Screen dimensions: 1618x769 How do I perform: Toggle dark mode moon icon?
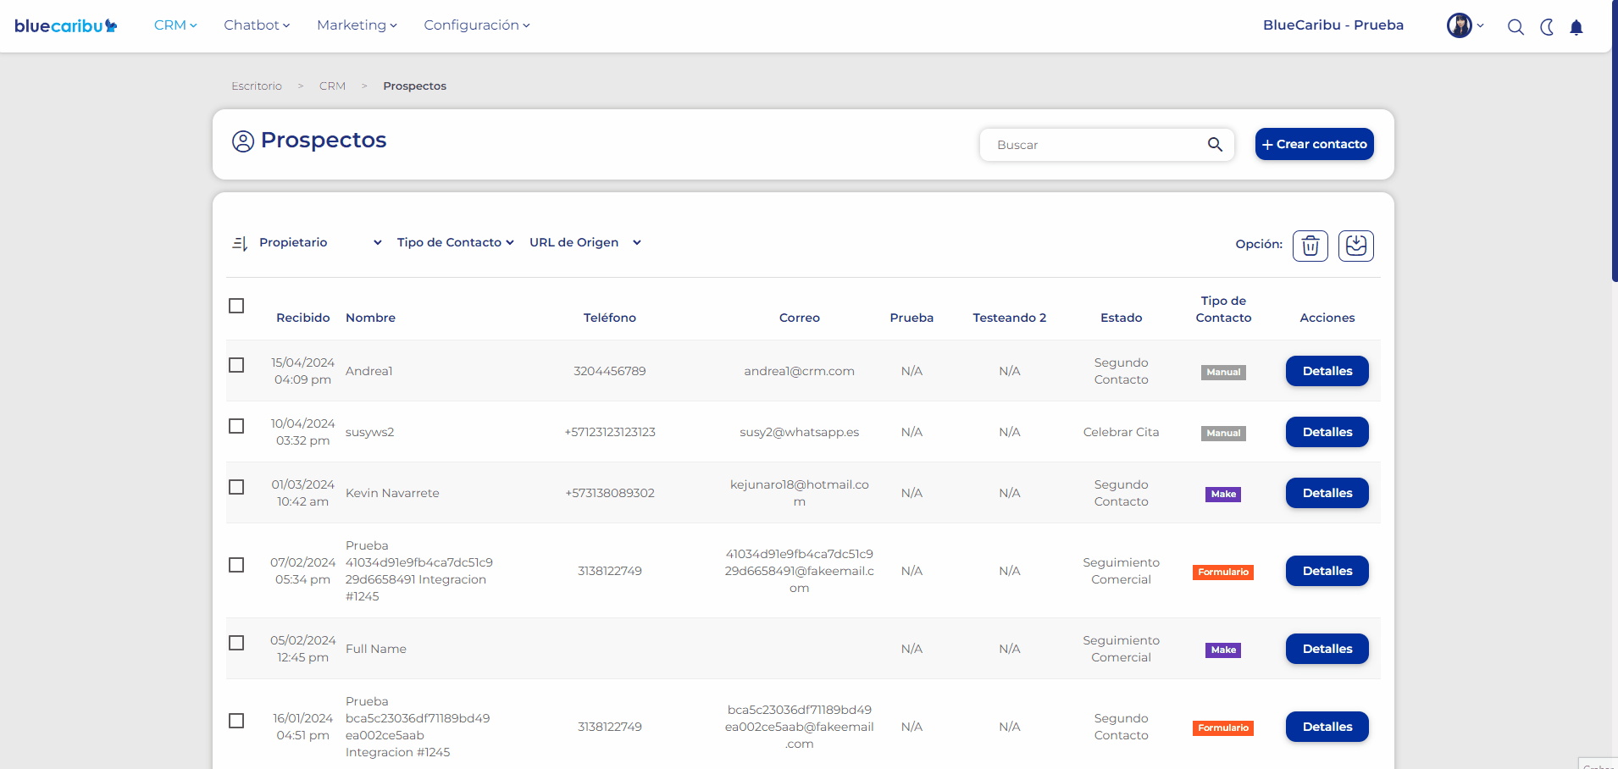[x=1547, y=27]
